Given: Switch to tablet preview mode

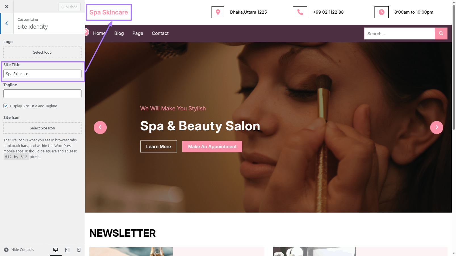Looking at the screenshot, I should pos(67,250).
